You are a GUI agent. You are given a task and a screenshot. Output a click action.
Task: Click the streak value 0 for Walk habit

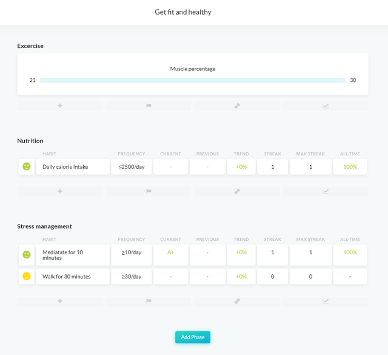272,277
